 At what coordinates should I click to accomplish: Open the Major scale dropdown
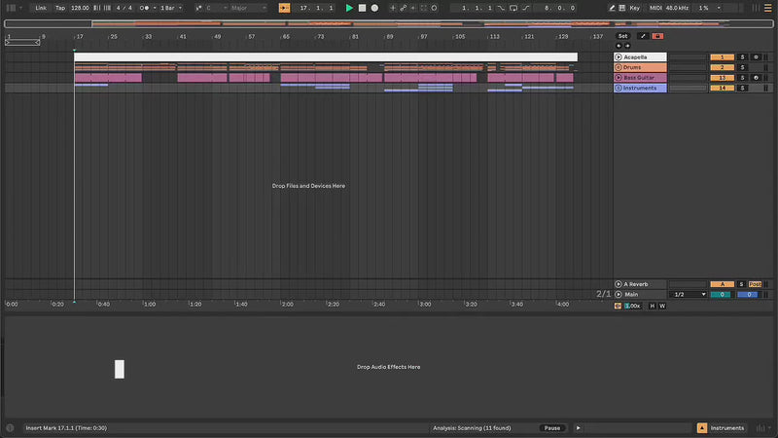(242, 8)
